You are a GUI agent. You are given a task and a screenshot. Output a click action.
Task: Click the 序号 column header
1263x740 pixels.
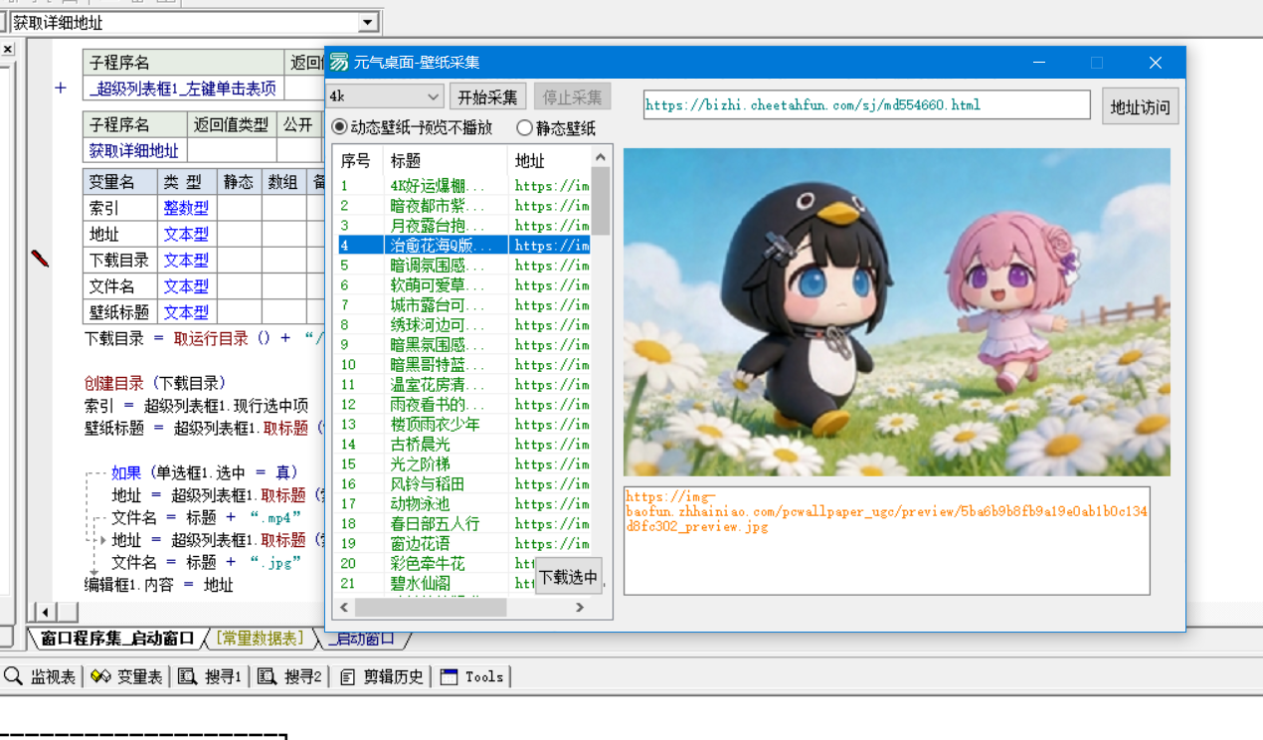[357, 160]
